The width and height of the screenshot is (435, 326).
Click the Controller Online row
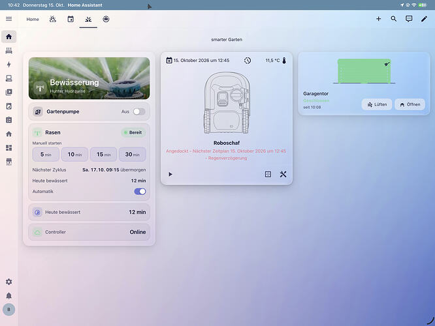coord(89,232)
